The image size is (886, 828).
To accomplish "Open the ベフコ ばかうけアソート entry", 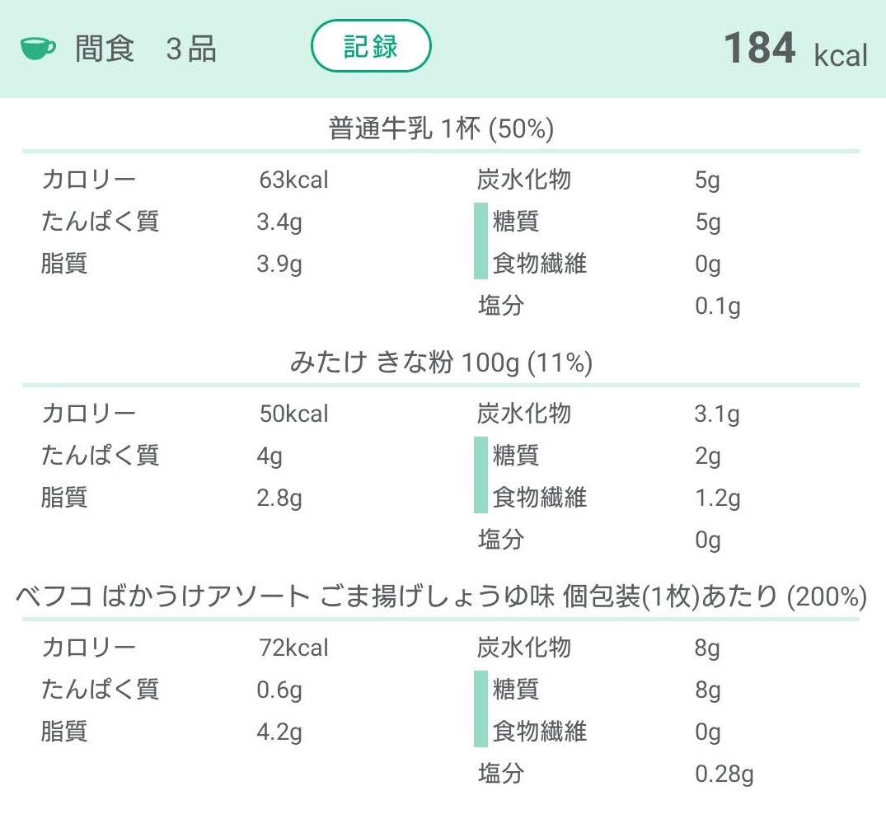I will point(441,596).
